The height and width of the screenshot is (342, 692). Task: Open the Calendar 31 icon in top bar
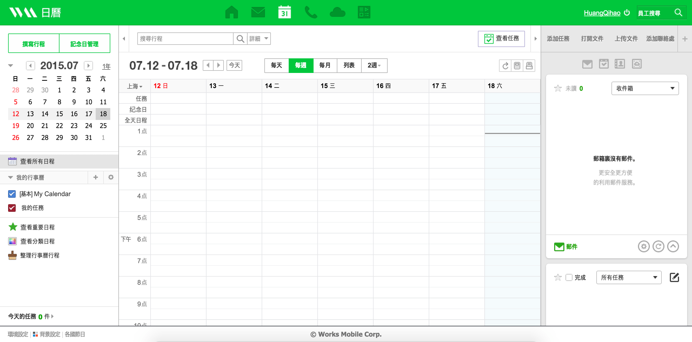[x=284, y=12]
